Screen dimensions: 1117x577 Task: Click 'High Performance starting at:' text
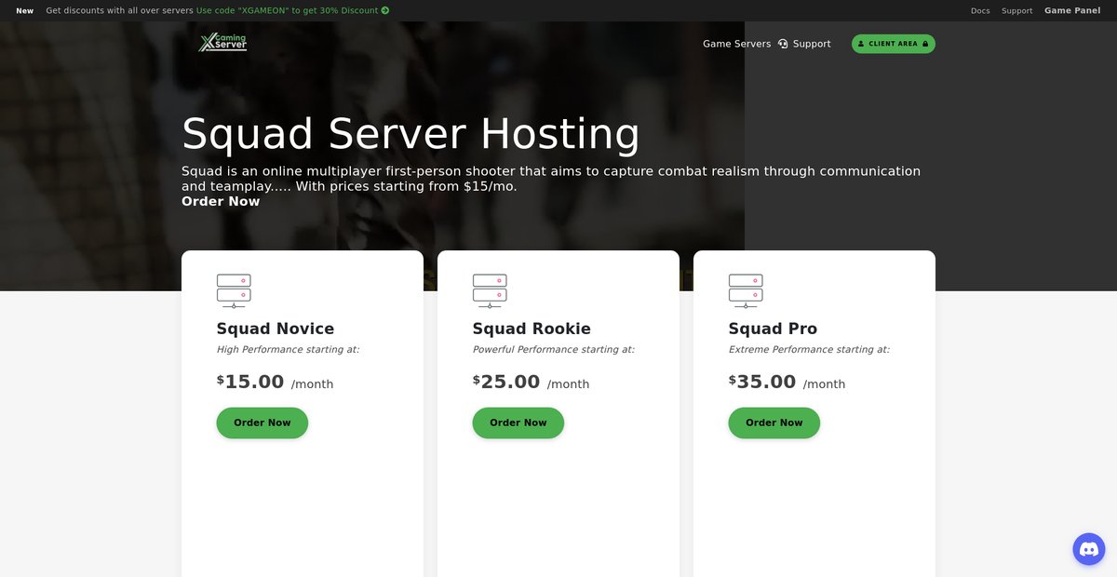click(x=288, y=350)
